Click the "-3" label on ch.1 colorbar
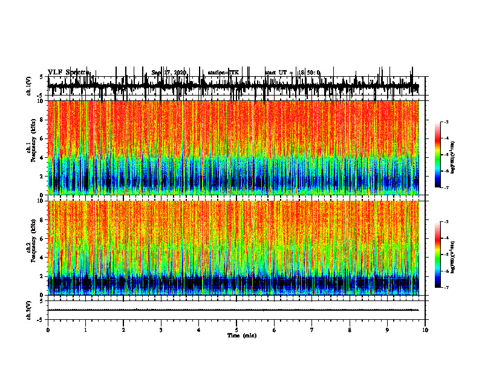Viewport: 479px width, 370px height. click(446, 122)
